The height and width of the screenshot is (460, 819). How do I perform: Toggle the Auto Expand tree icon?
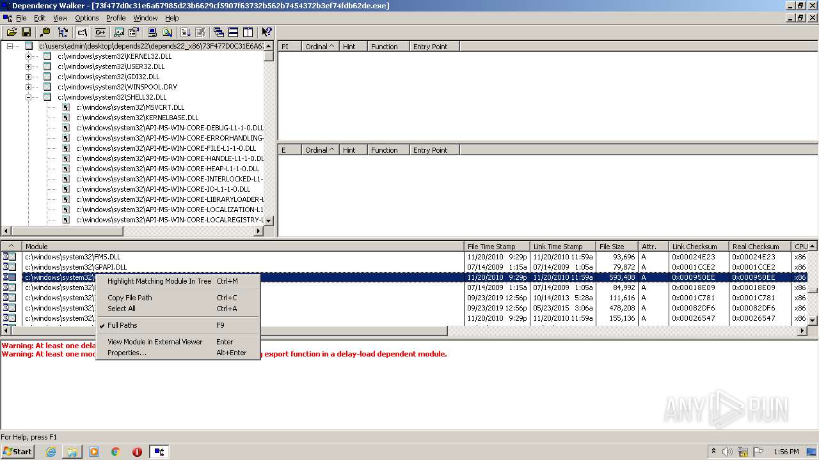tap(63, 32)
